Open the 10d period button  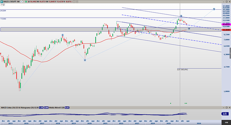226,123
